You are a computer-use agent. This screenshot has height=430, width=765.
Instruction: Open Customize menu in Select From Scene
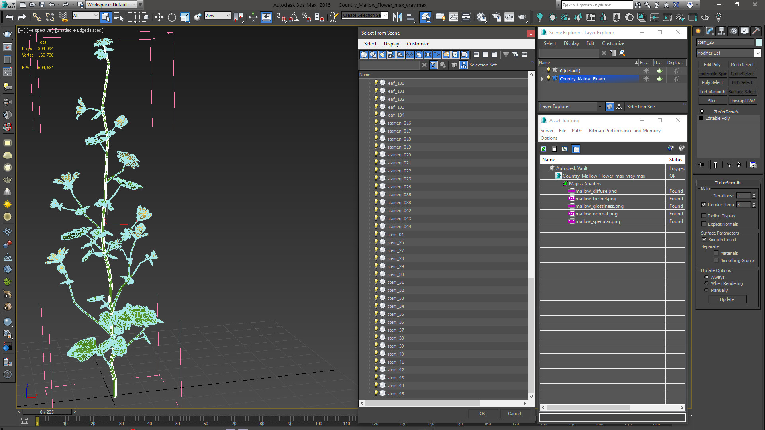pyautogui.click(x=418, y=44)
